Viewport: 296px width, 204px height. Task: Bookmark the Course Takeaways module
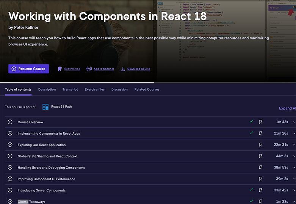(x=260, y=201)
